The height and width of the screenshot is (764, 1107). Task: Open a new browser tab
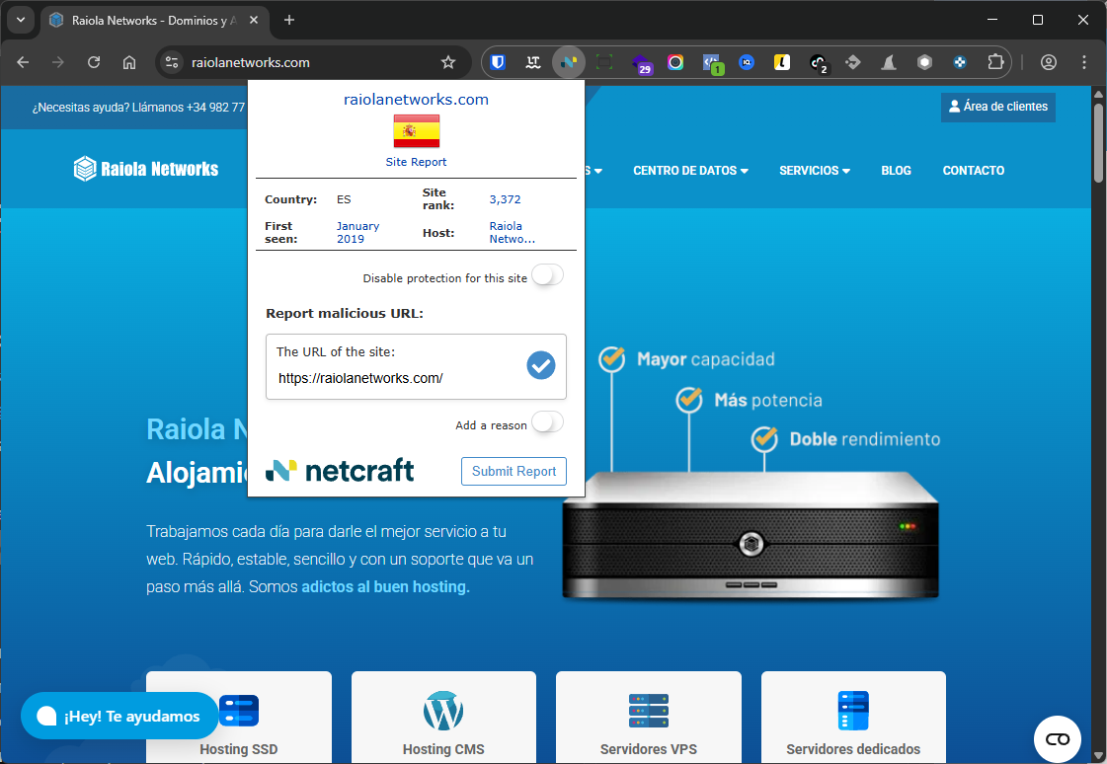[x=288, y=21]
